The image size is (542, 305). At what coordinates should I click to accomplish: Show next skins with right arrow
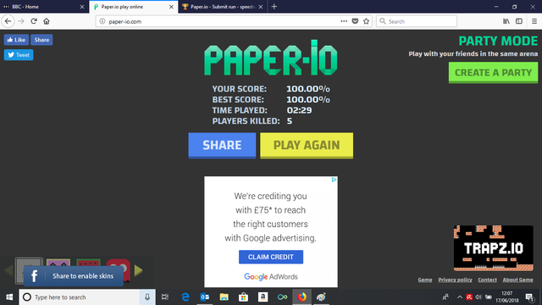coord(138,270)
